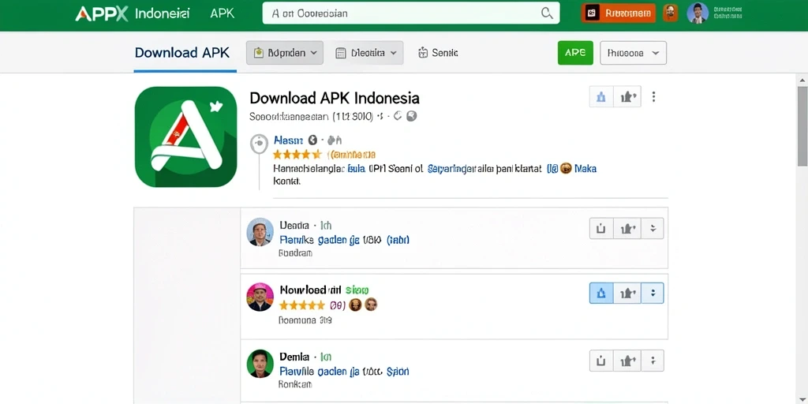Viewport: 808px width, 404px height.
Task: Open the Bdpndan dropdown
Action: tap(284, 53)
